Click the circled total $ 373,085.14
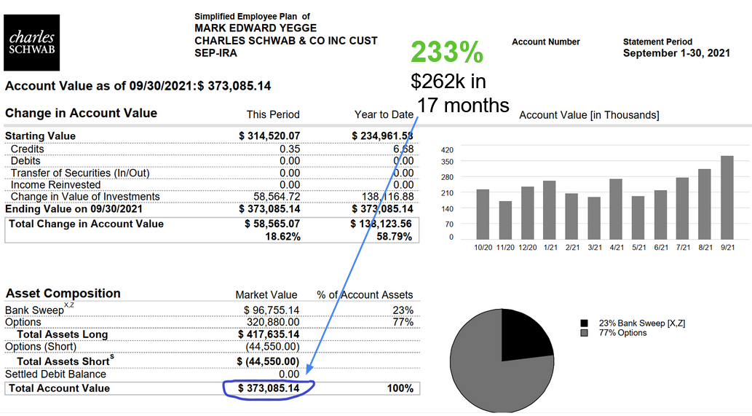 pyautogui.click(x=269, y=388)
